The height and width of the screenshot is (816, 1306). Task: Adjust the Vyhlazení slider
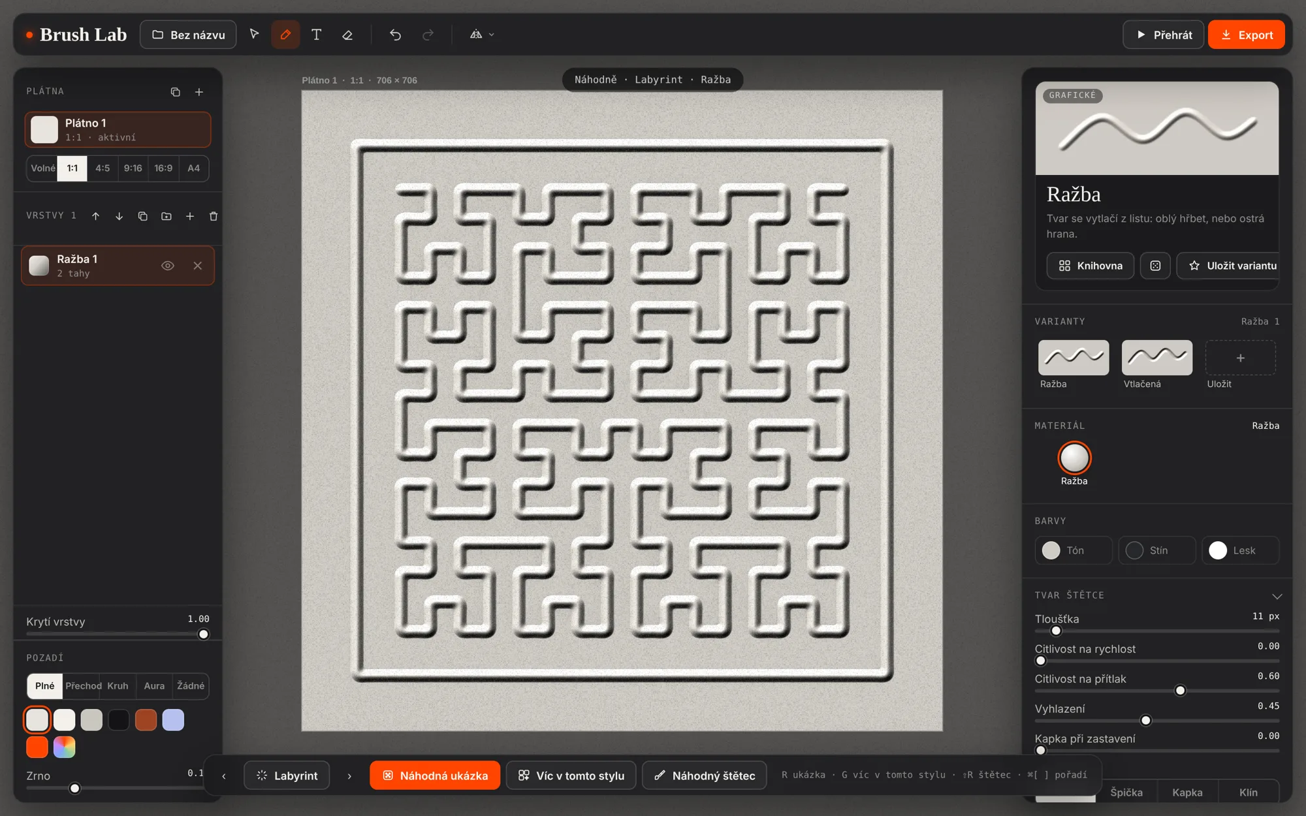(x=1156, y=721)
